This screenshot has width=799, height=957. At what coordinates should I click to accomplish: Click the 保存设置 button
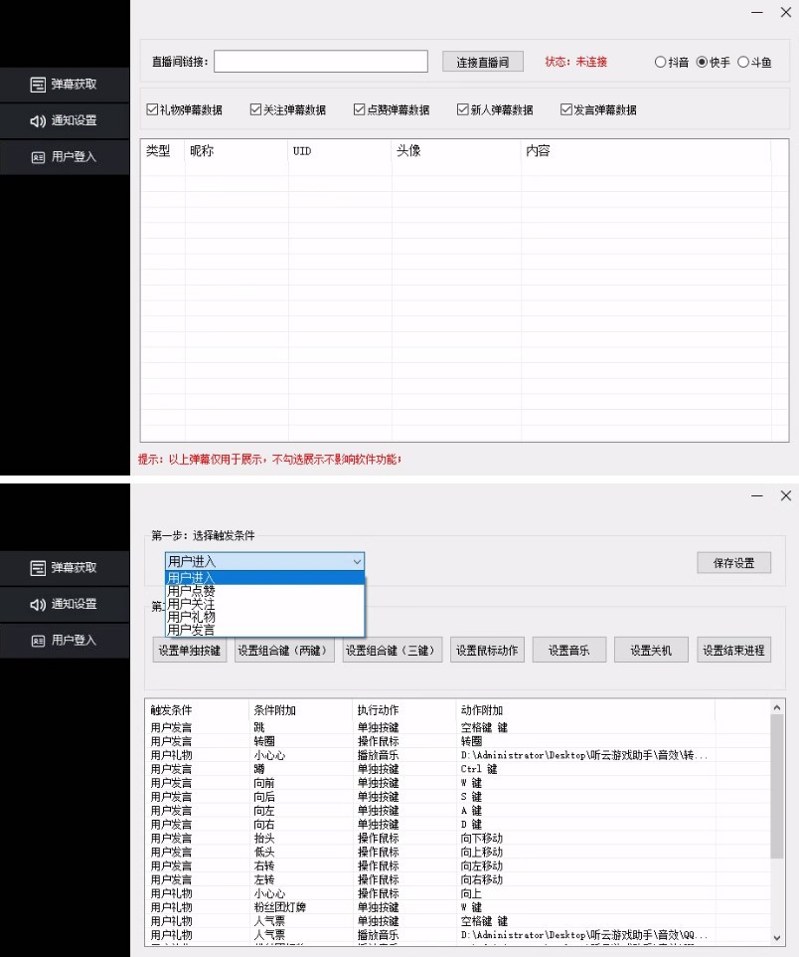(733, 563)
